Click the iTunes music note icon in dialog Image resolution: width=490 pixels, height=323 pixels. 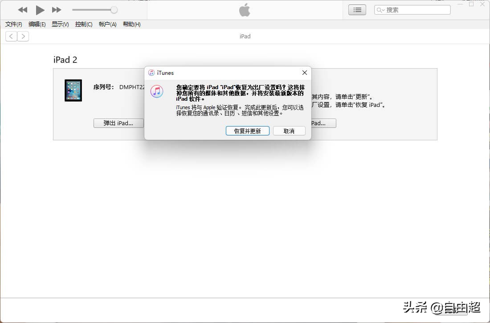tap(157, 91)
